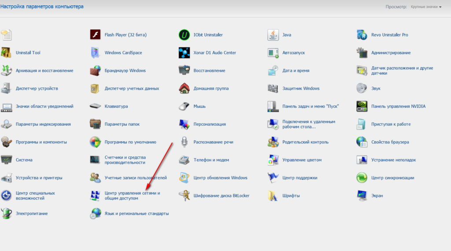Screen dimensions: 451x251
Task: Click Панель задач и меню "Пуск" link
Action: 311,106
